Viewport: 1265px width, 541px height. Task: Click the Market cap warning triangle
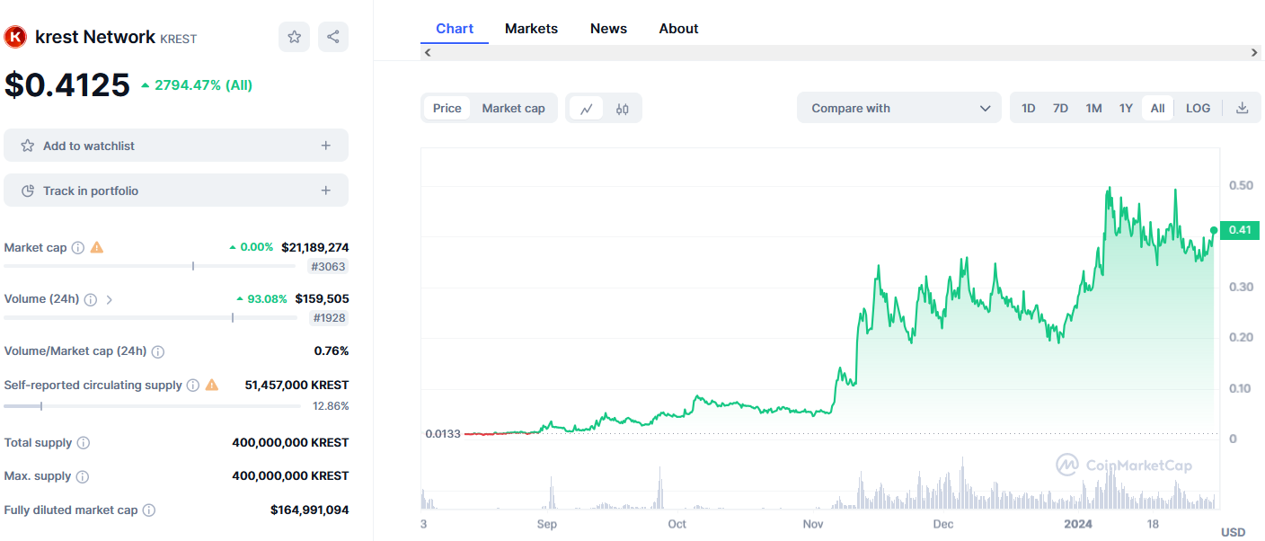[97, 247]
